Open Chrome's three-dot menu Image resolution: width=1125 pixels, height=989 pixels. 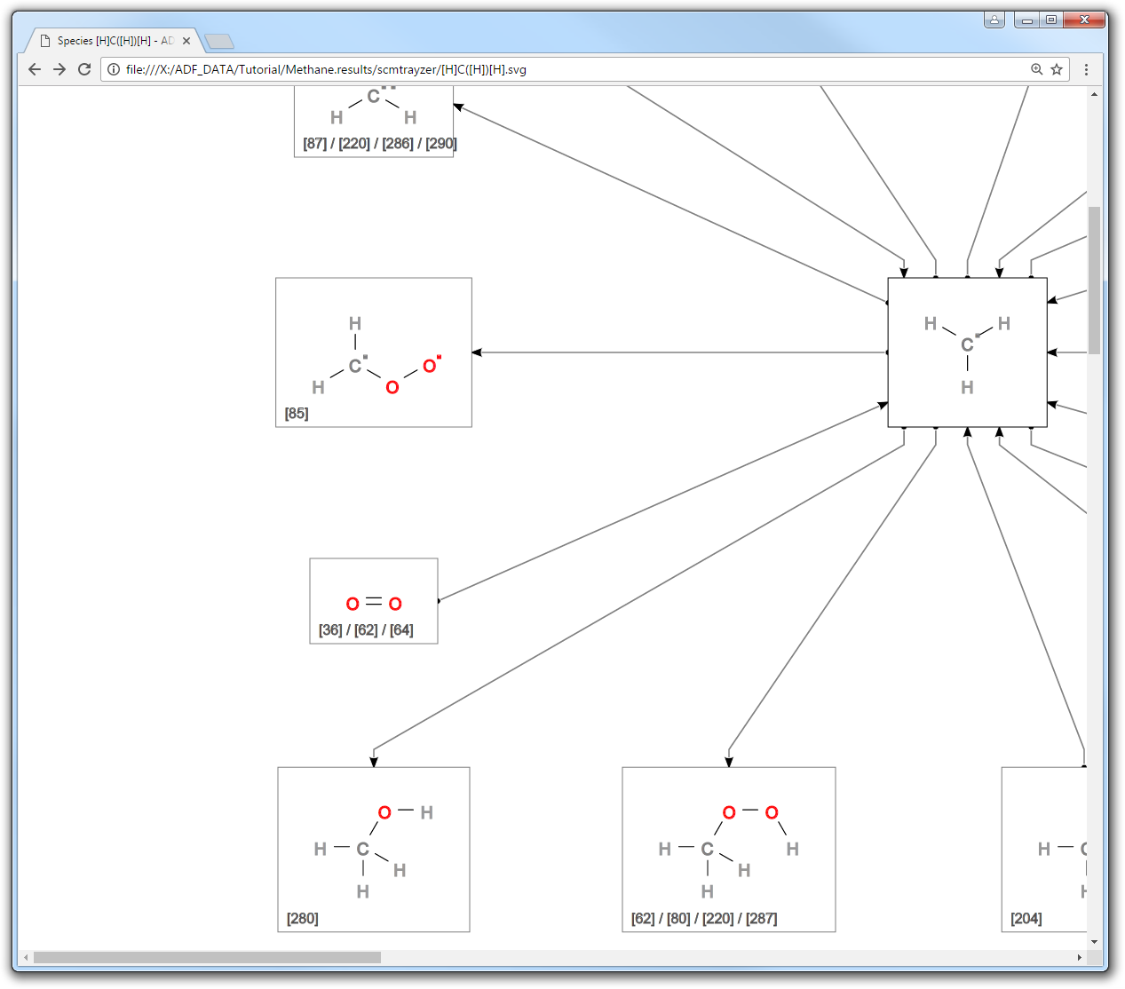(1086, 69)
